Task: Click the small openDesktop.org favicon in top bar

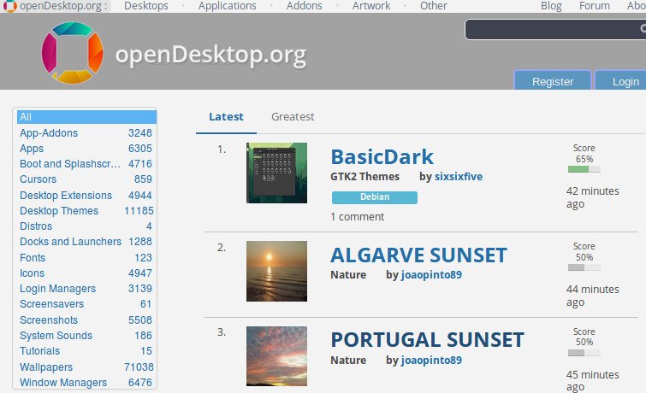Action: click(x=10, y=6)
